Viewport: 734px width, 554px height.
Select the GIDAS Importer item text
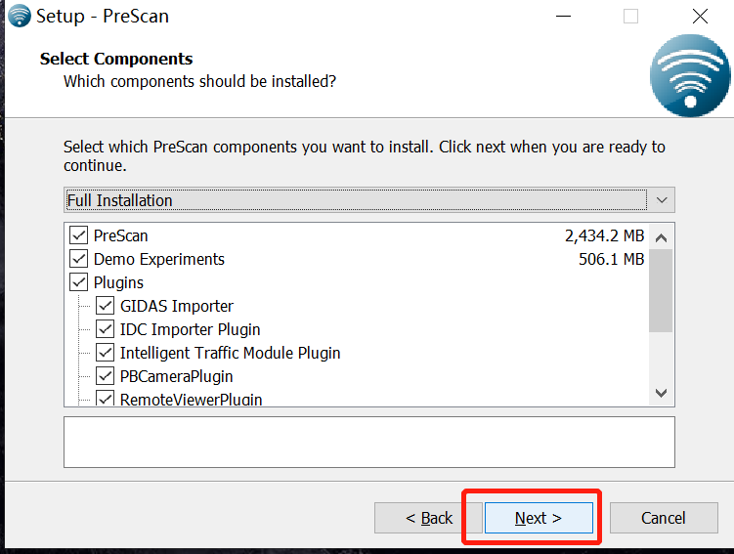click(177, 306)
